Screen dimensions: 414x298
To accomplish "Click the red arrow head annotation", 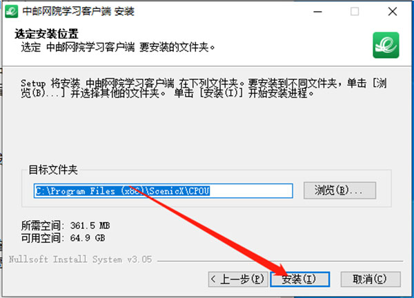I will pyautogui.click(x=279, y=269).
